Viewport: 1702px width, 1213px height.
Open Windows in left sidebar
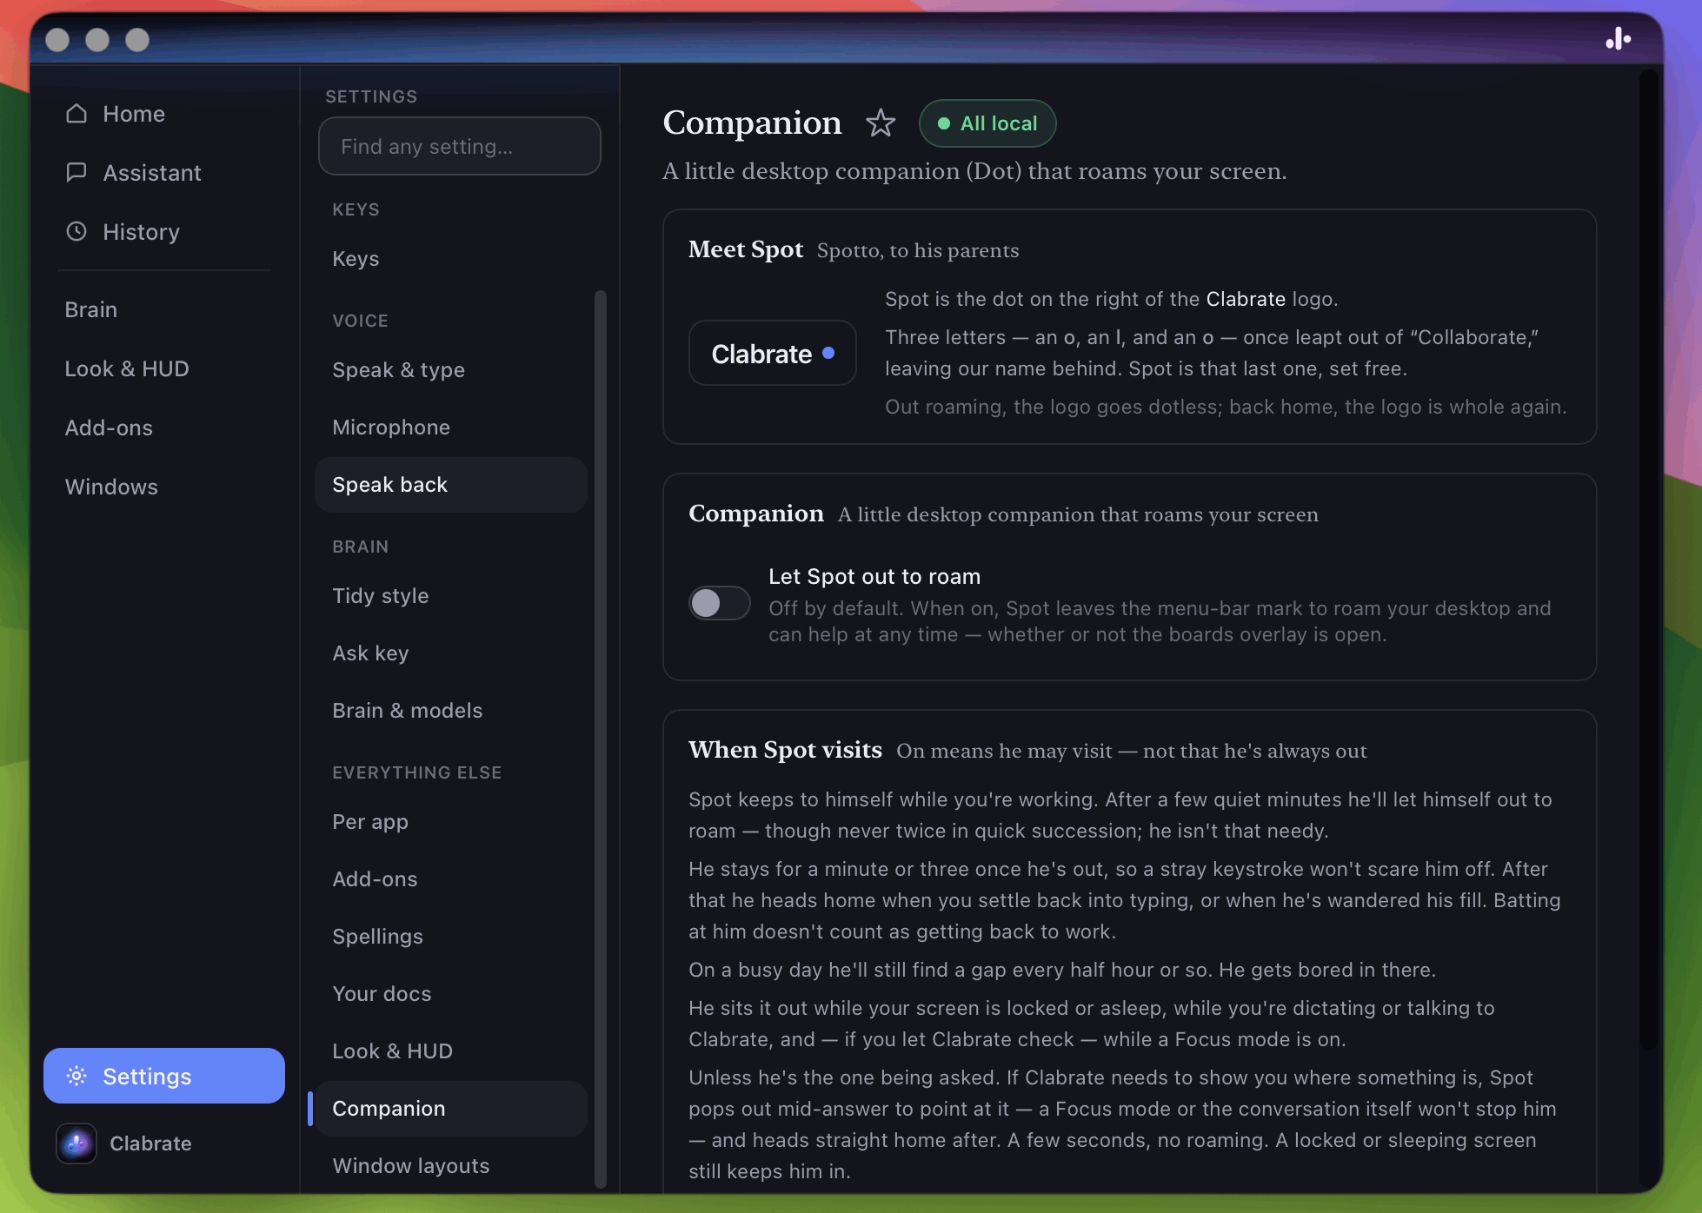(111, 487)
